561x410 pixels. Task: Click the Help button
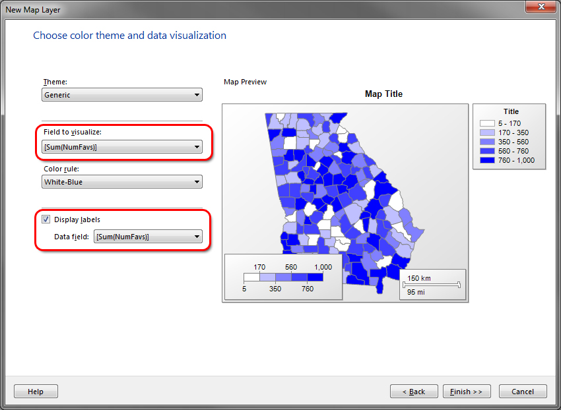(x=36, y=392)
